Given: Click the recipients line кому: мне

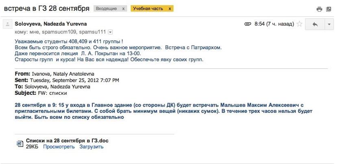Looking at the screenshot, I should (x=60, y=32).
